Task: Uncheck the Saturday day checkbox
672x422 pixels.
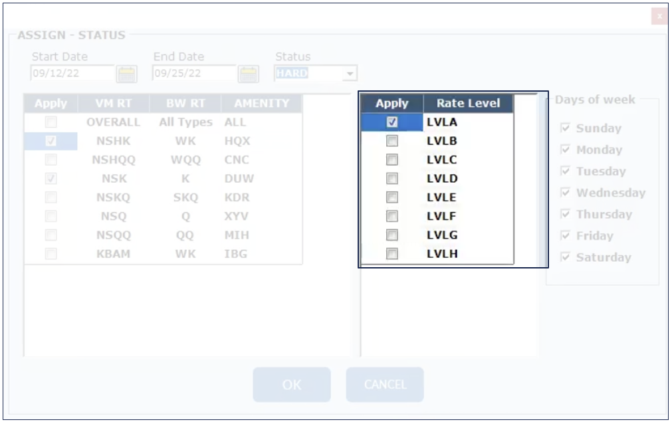Action: coord(566,257)
